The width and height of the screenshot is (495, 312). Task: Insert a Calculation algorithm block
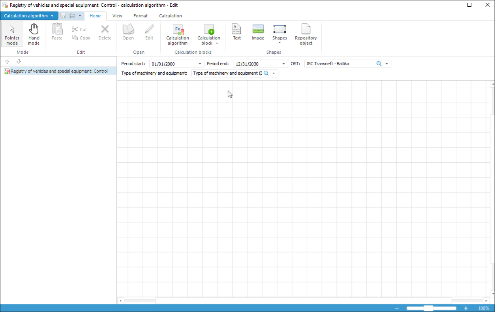click(x=178, y=34)
